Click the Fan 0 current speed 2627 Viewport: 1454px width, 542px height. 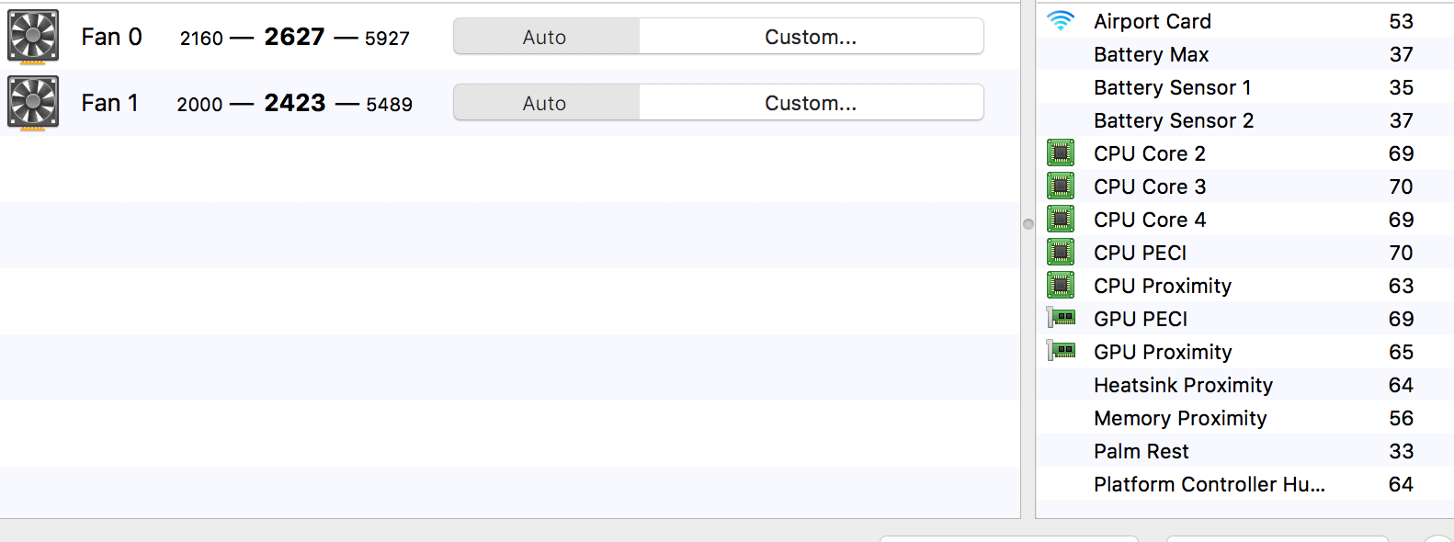click(x=294, y=37)
